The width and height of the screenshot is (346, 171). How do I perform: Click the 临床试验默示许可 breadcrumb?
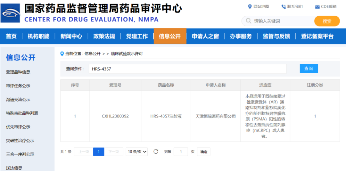[127, 53]
